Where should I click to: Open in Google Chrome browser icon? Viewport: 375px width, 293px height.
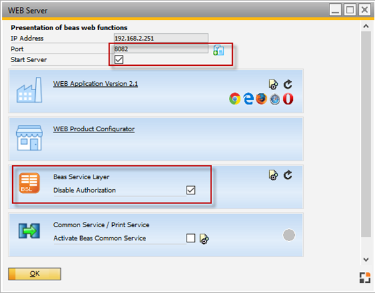235,99
